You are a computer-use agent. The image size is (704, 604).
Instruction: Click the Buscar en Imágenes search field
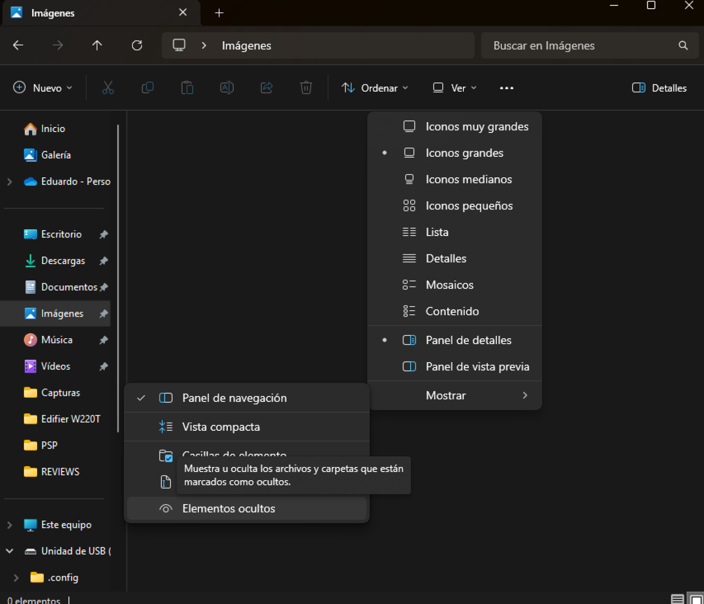582,45
